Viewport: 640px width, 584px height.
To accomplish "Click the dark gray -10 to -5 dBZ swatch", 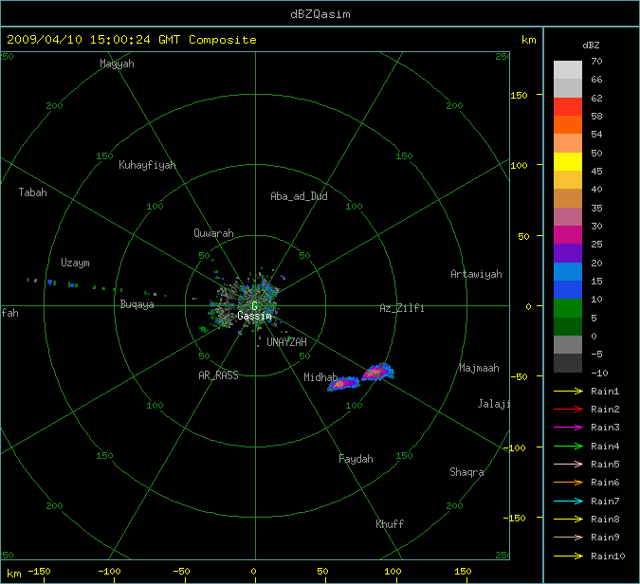I will tap(568, 363).
